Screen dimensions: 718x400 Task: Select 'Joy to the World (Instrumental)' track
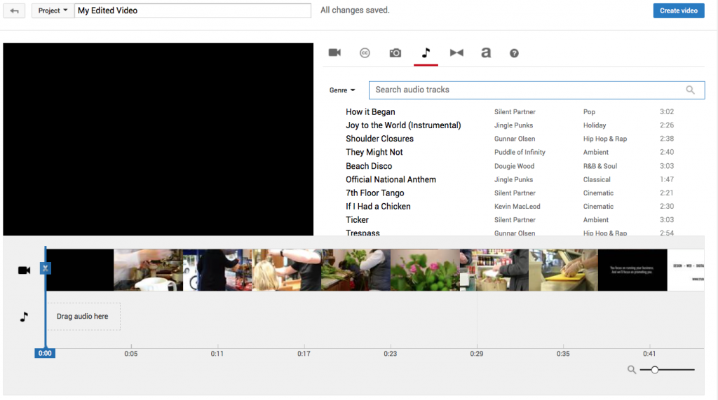(x=403, y=125)
